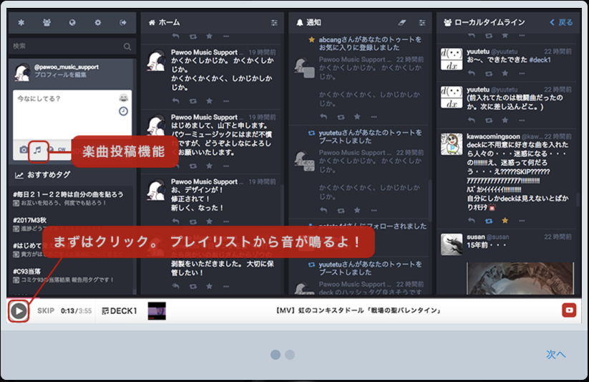Screen dimensions: 589x382
Task: Open more menu on home post かくかくしかじか
Action: click(x=226, y=101)
